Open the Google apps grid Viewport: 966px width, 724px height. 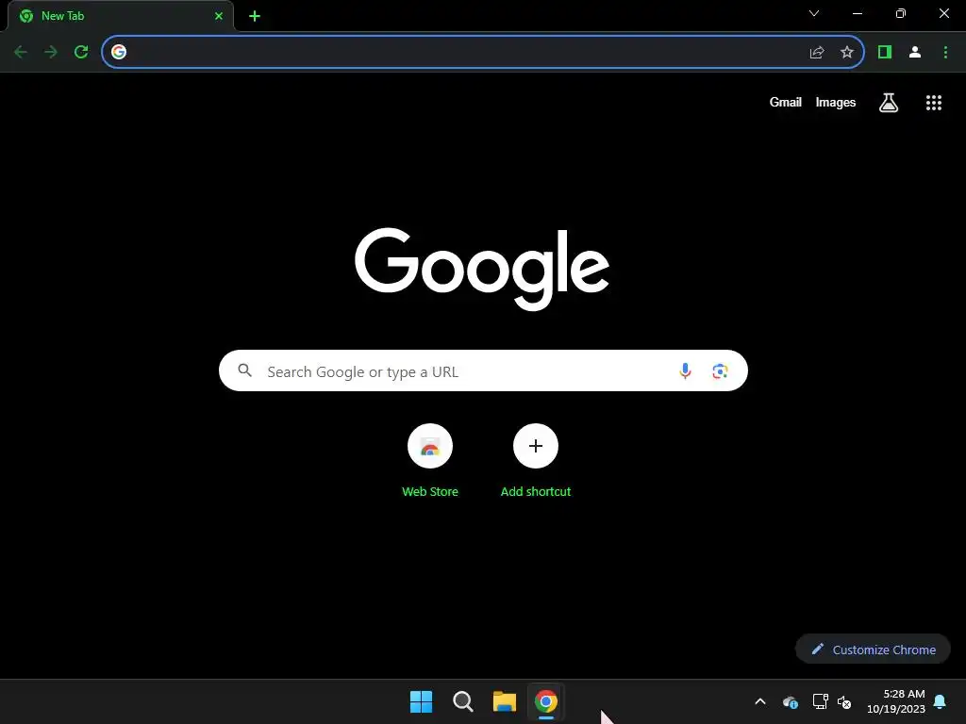pos(934,103)
